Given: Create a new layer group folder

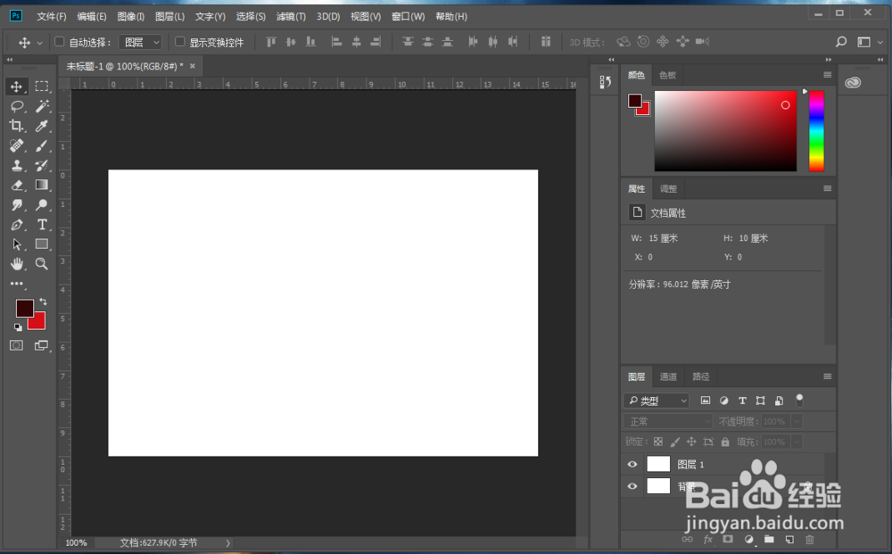Looking at the screenshot, I should tap(769, 539).
